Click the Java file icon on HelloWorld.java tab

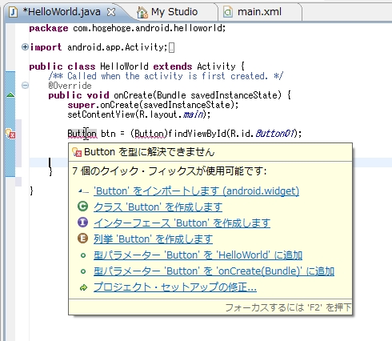pyautogui.click(x=14, y=12)
